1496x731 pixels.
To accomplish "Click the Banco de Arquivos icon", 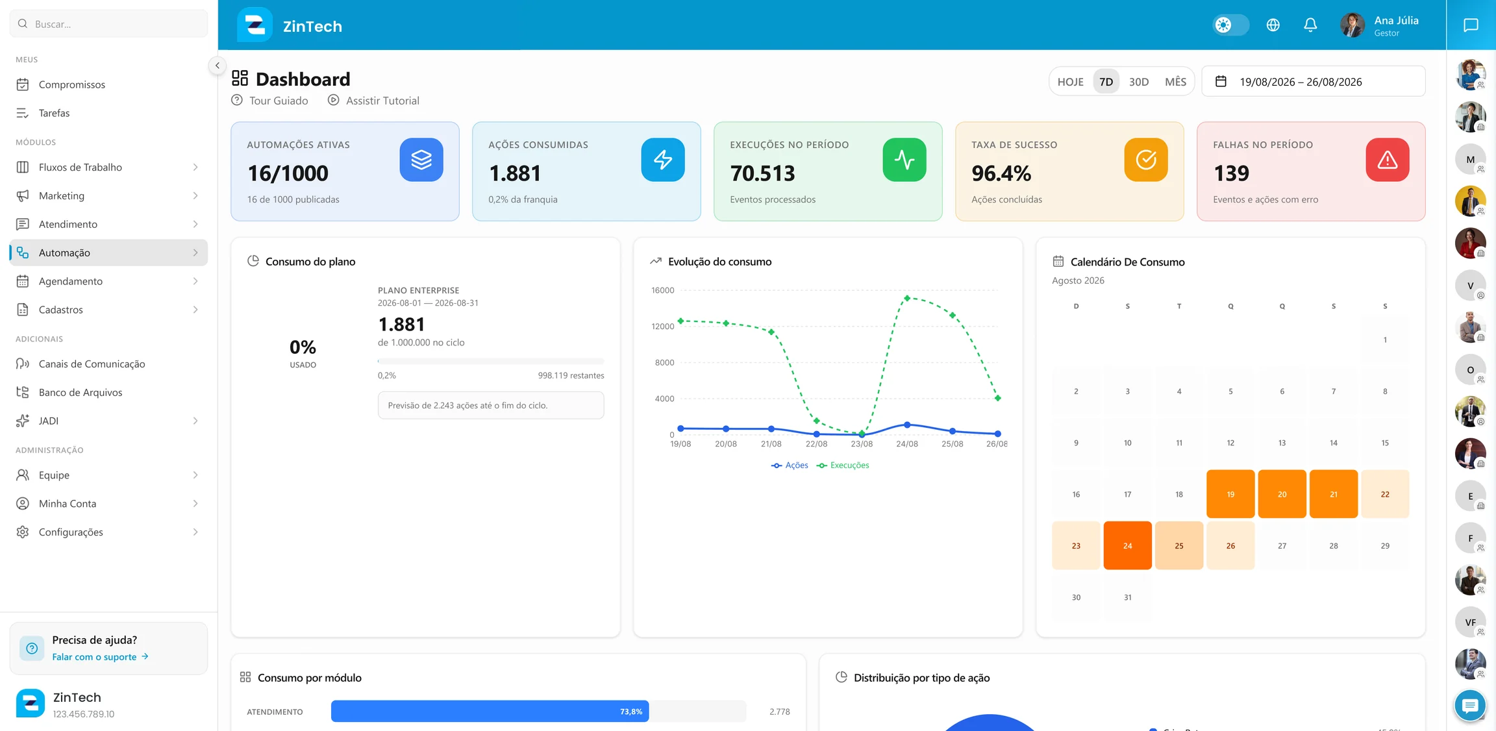I will click(23, 392).
